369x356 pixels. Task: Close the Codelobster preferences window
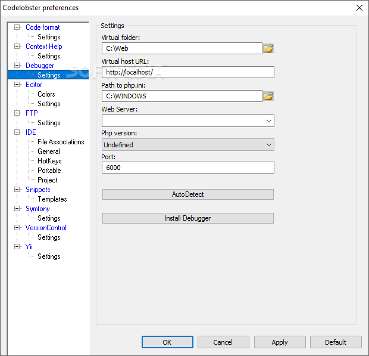click(359, 8)
